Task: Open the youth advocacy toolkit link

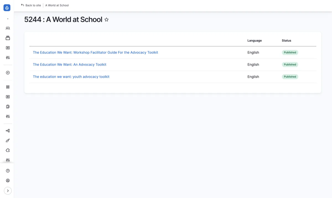Action: click(x=71, y=77)
